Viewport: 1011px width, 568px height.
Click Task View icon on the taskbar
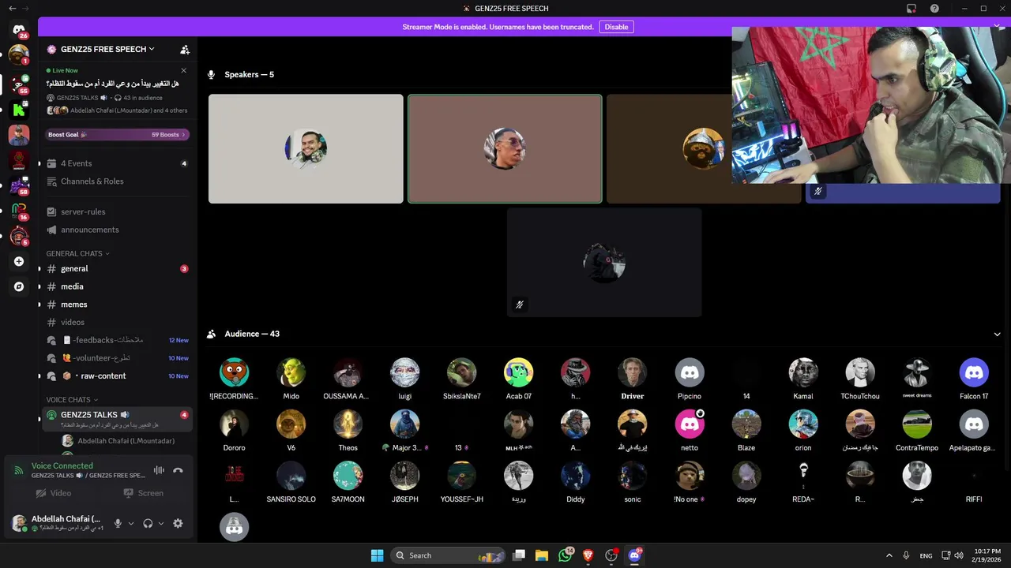tap(519, 555)
